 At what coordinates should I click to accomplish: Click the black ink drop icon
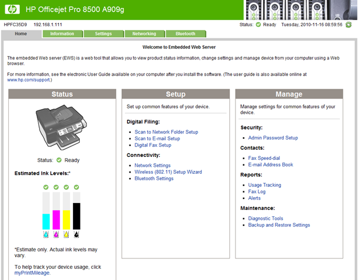(x=76, y=234)
